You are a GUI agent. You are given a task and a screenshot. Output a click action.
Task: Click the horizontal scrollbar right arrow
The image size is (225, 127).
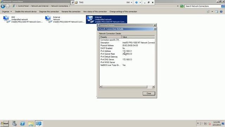(153, 87)
